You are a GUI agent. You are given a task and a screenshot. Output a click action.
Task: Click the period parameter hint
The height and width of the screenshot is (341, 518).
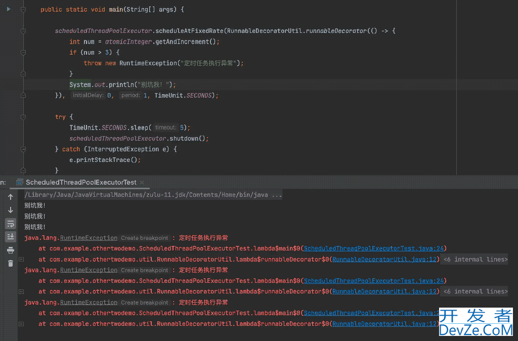point(131,95)
